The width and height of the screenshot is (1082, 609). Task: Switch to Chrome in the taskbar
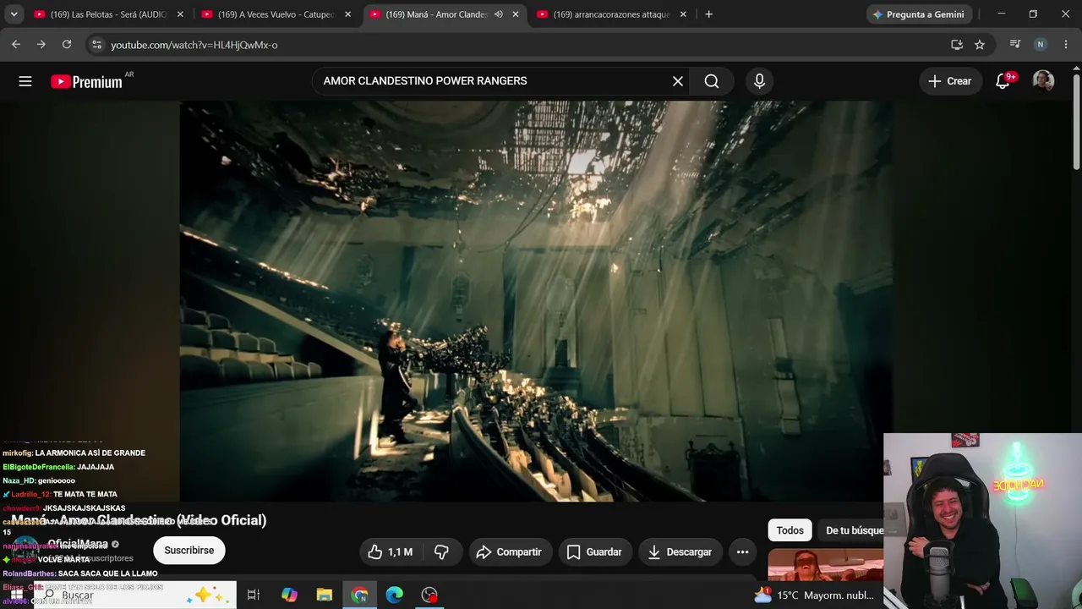pos(360,595)
